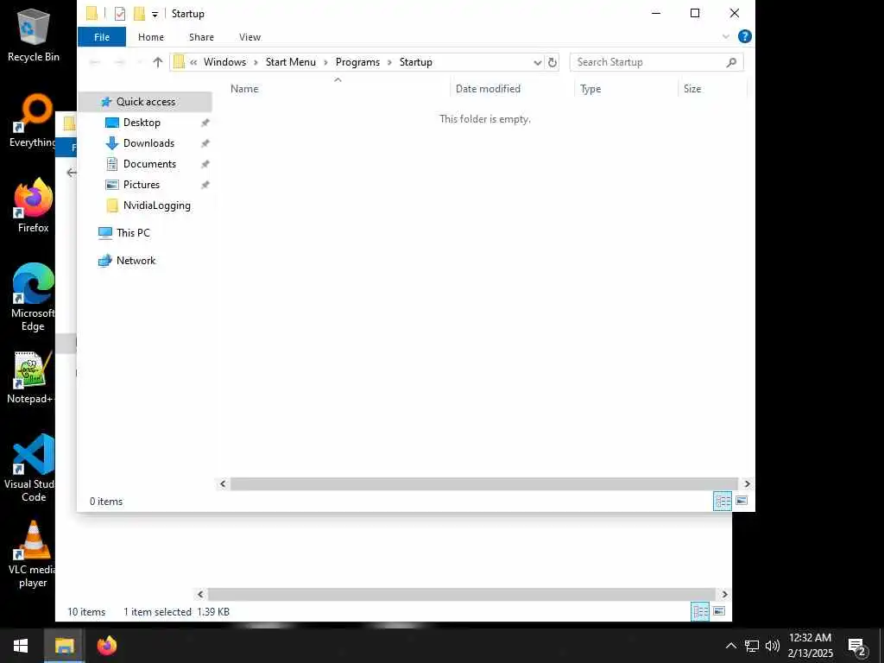The width and height of the screenshot is (884, 663).
Task: Go to Windows in the breadcrumb path
Action: pos(225,62)
